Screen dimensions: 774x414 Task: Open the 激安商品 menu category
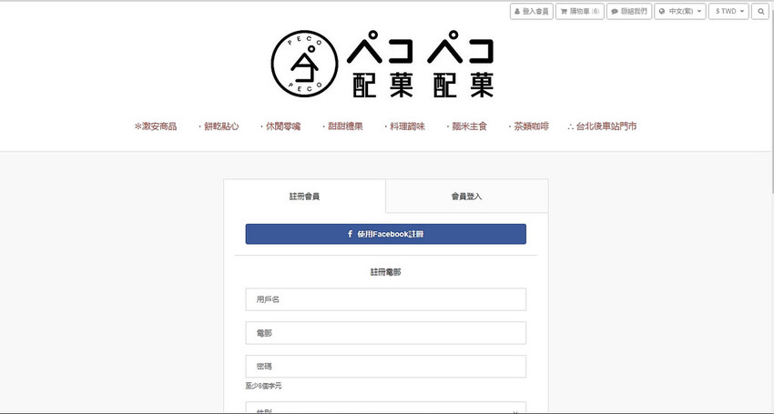click(x=156, y=126)
